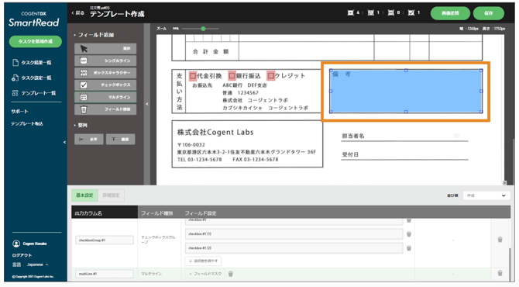Click box-character field count icon showing 0
Viewport: 519px width, 287px height.
391,13
